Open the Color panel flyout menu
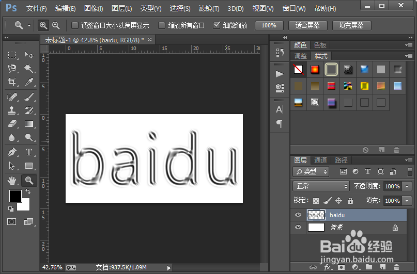417x274 pixels. pyautogui.click(x=409, y=45)
